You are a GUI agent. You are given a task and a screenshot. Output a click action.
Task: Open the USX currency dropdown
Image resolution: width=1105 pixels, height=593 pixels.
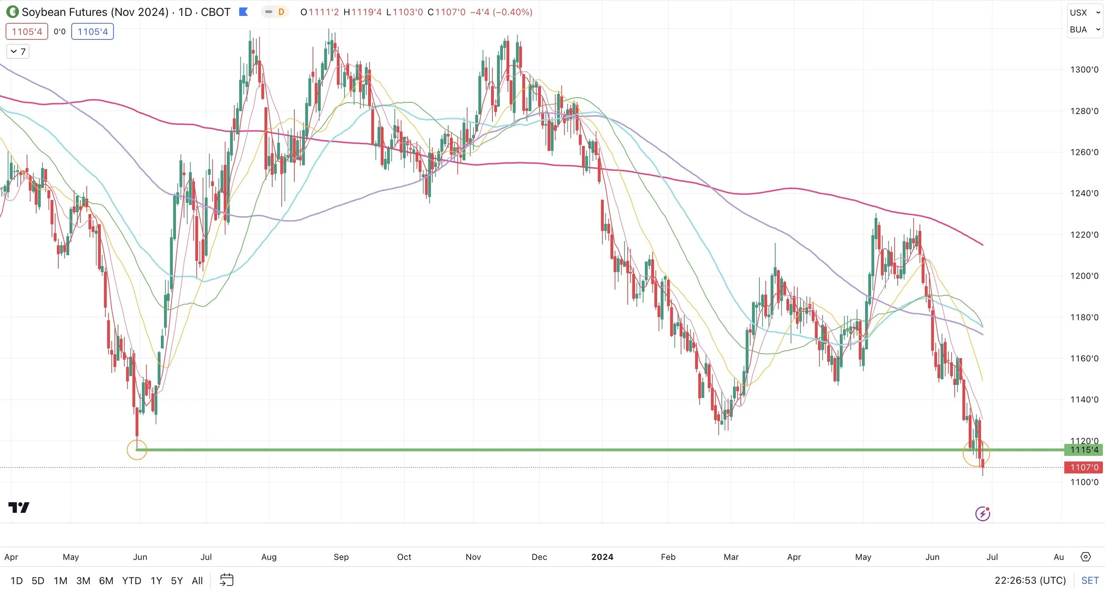1085,13
